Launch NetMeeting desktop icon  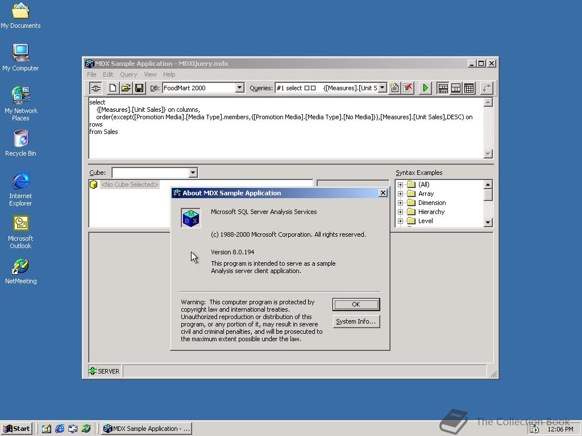tap(20, 271)
